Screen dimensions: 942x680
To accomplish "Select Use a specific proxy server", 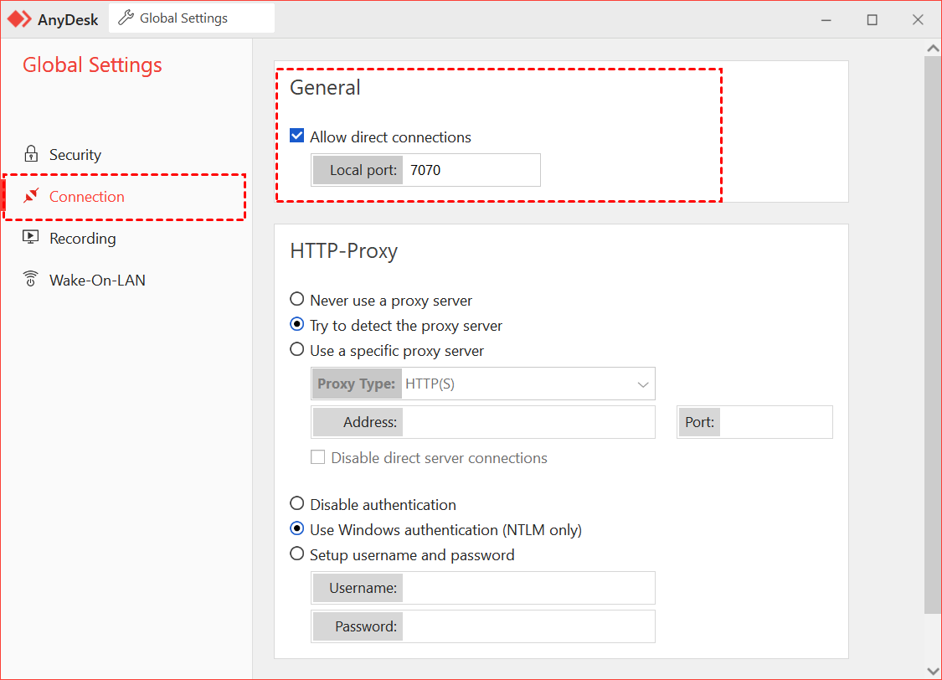I will (296, 350).
